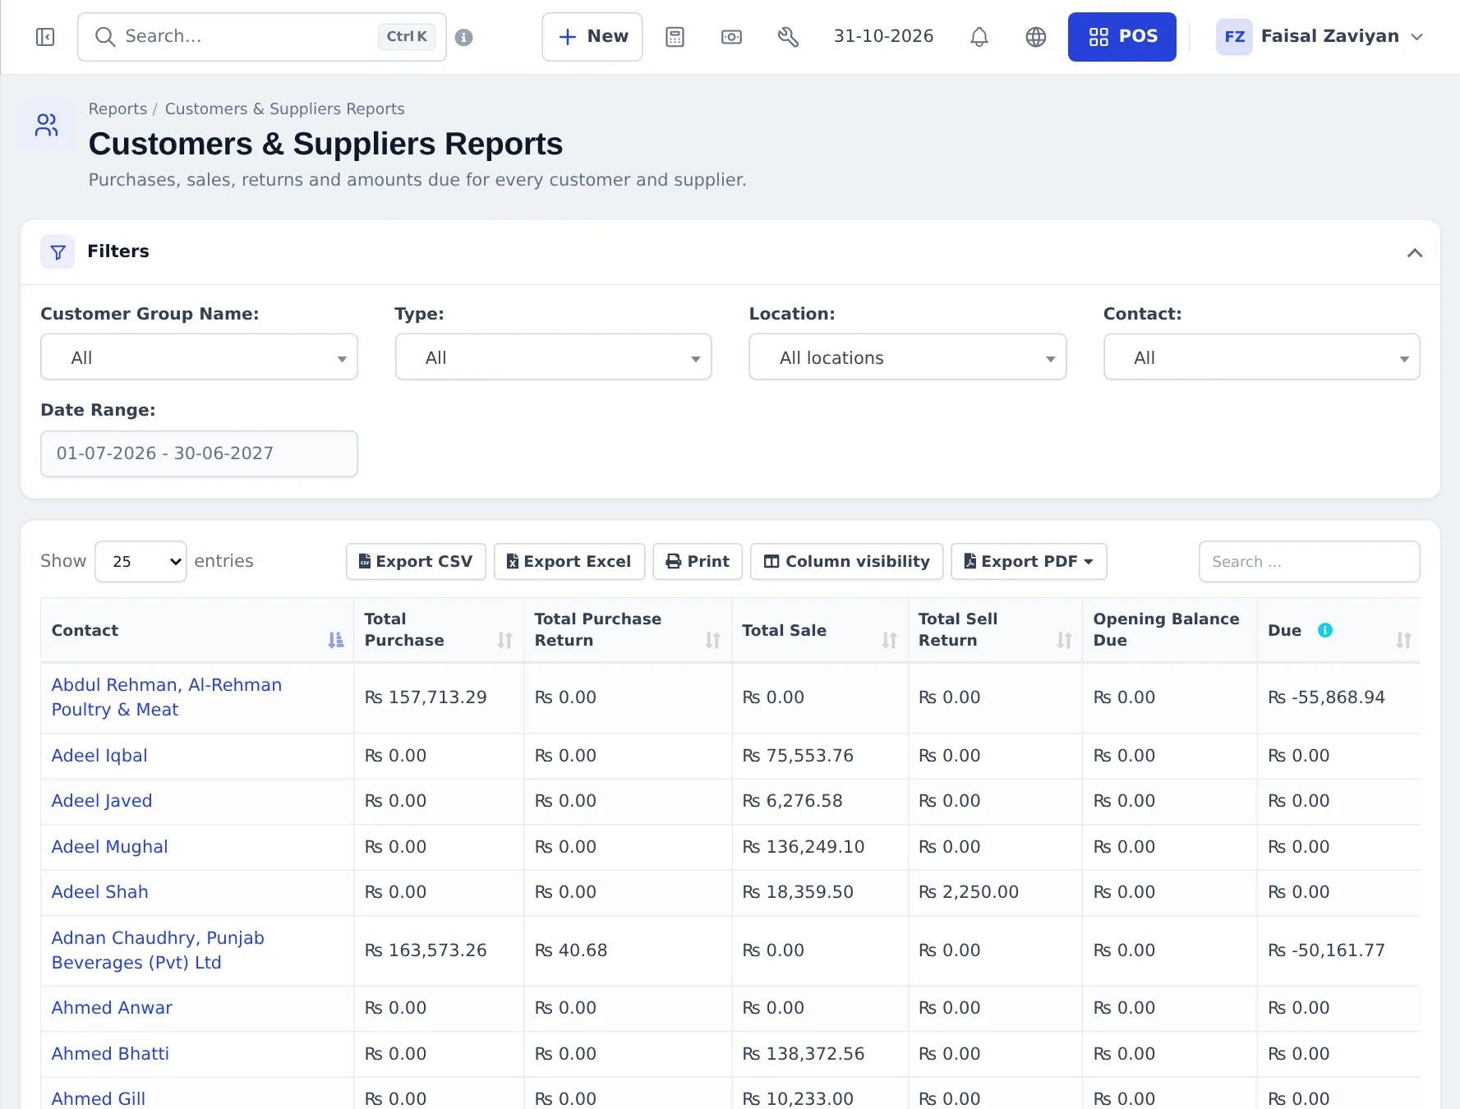Sort by Total Sell Return column
The height and width of the screenshot is (1109, 1460).
coord(1064,640)
